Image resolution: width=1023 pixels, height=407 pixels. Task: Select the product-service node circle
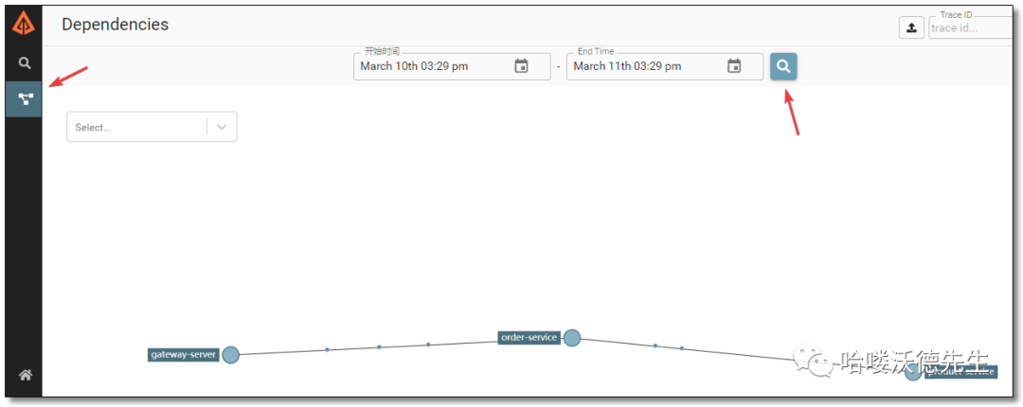pyautogui.click(x=912, y=372)
